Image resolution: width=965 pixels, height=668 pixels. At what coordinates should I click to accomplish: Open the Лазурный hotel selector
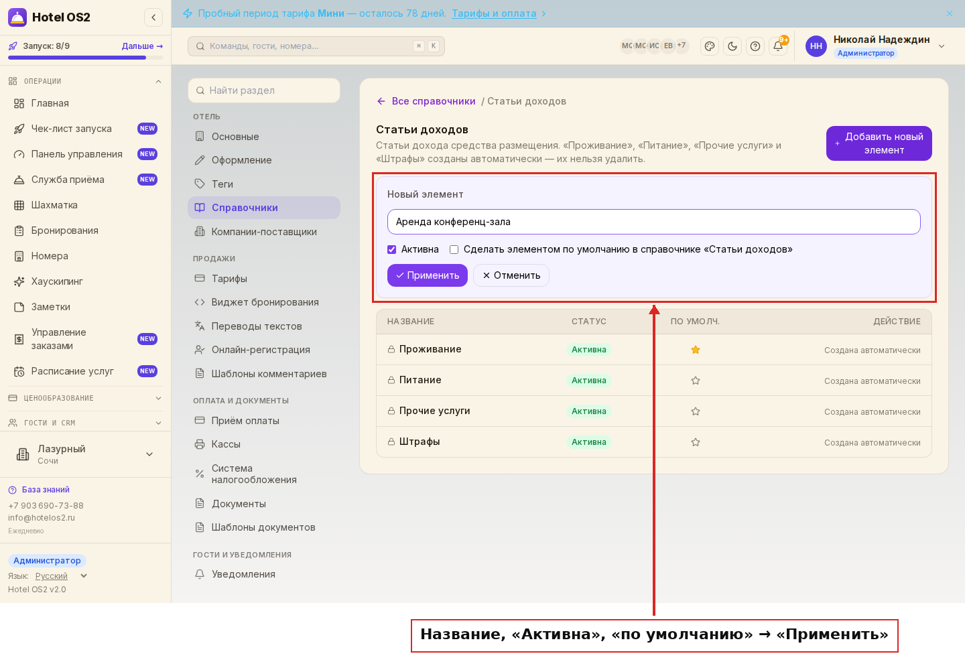[85, 454]
